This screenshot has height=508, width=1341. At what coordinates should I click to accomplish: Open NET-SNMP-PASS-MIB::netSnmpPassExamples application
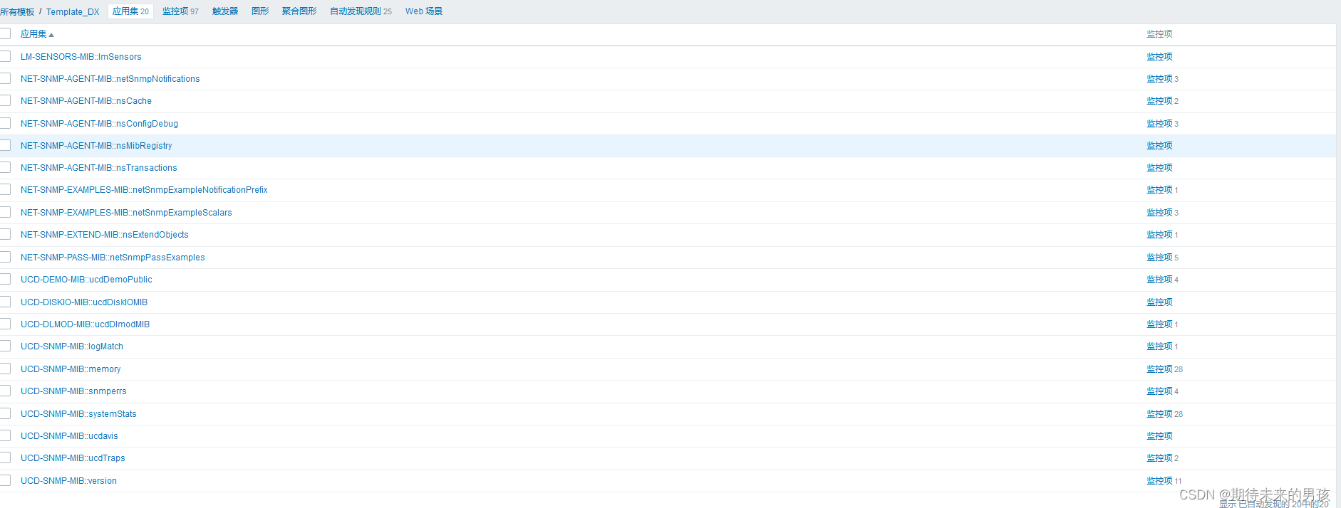(x=113, y=258)
